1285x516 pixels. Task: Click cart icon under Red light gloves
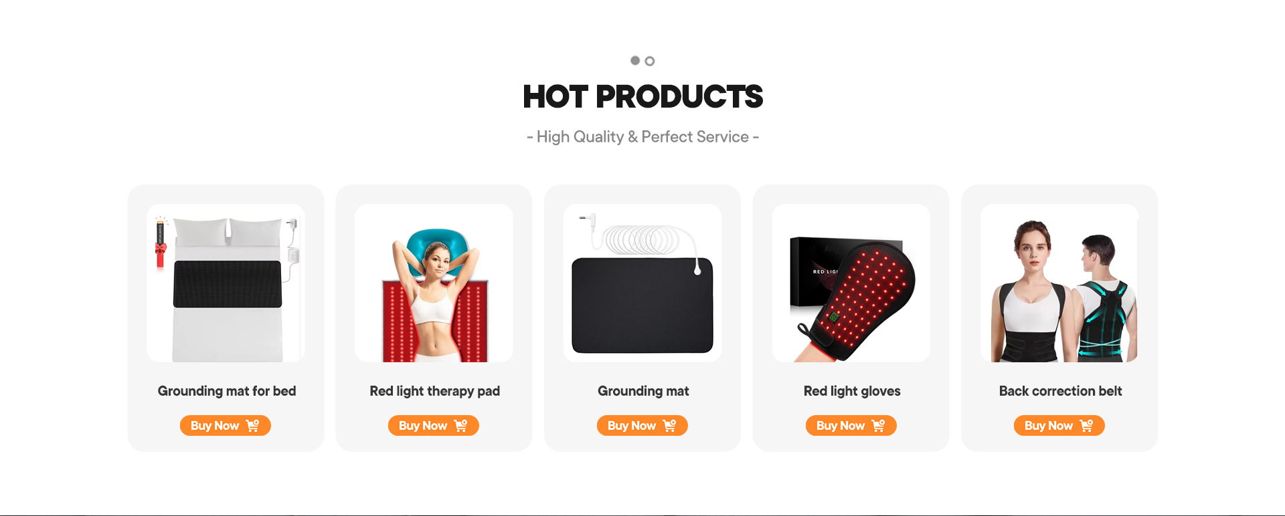(879, 426)
